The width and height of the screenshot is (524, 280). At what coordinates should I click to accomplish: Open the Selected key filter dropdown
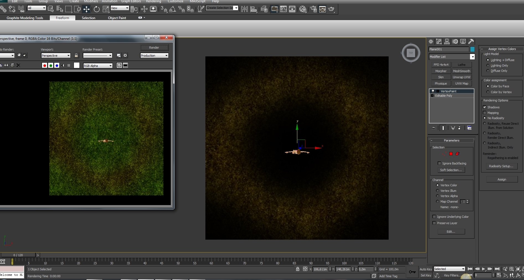click(x=449, y=269)
